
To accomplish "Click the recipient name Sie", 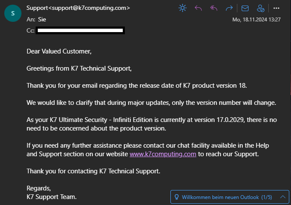I will point(42,19).
